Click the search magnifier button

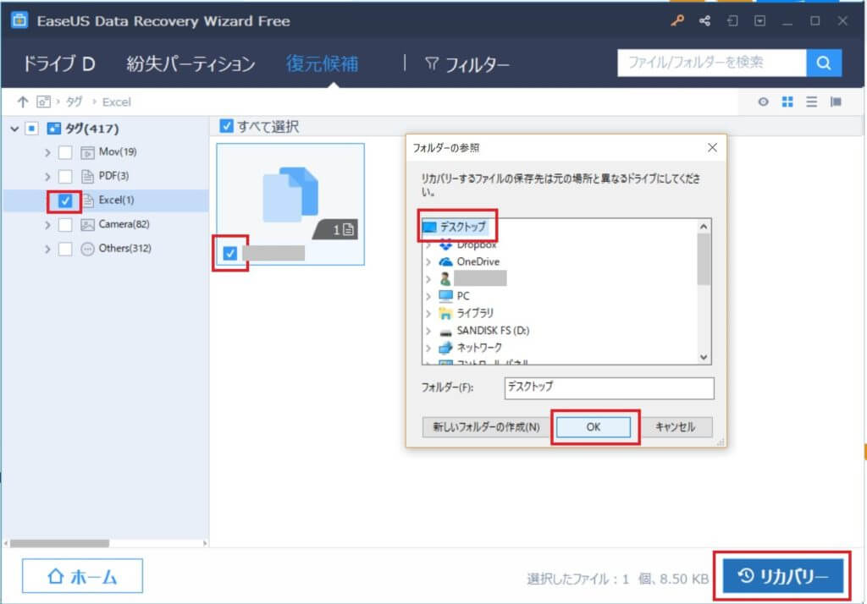(824, 63)
